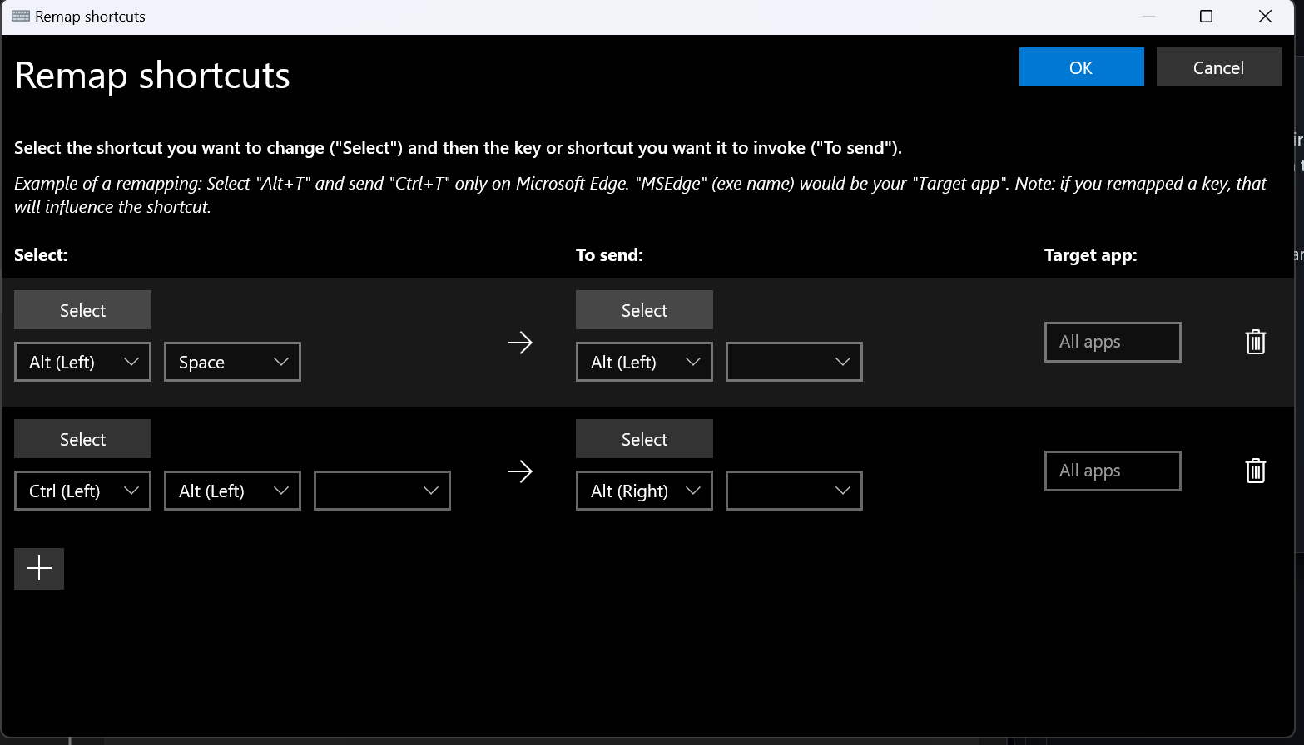Viewport: 1304px width, 745px height.
Task: Open the Alt (Right) dropdown
Action: (644, 491)
